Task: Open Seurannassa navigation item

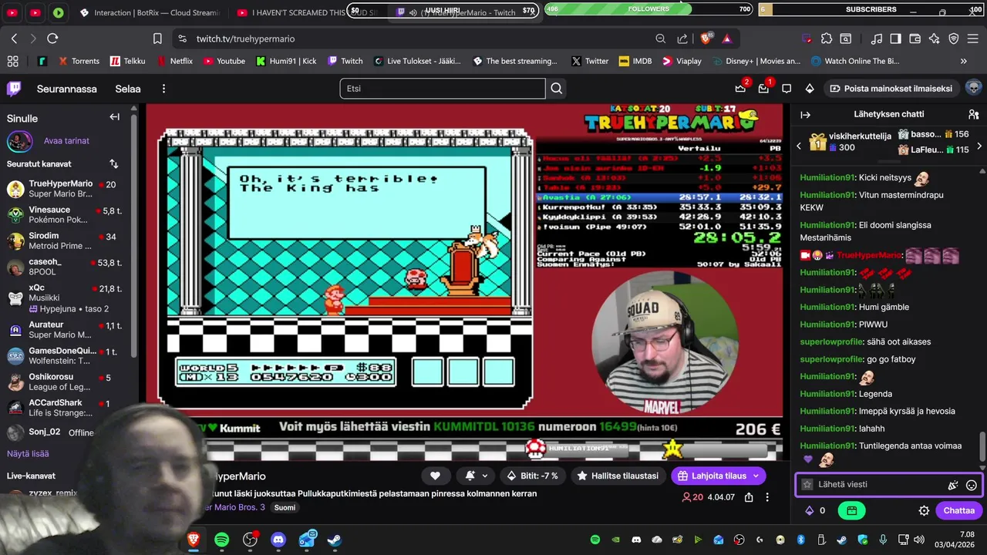Action: pos(67,89)
